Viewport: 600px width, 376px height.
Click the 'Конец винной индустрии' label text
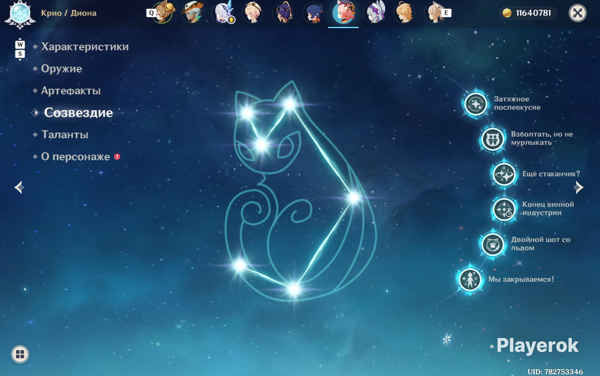coord(548,209)
